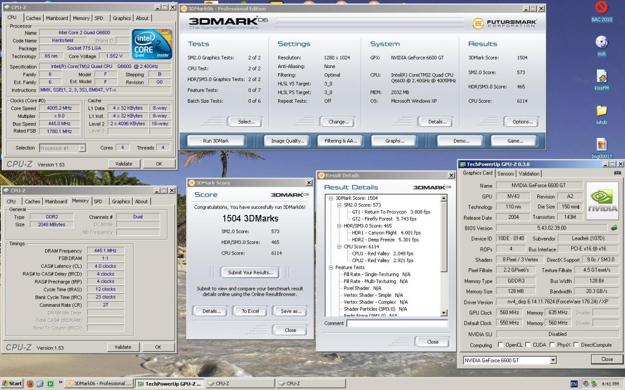This screenshot has width=625, height=390.
Task: Open the KissFM desktop shortcut
Action: (x=602, y=80)
